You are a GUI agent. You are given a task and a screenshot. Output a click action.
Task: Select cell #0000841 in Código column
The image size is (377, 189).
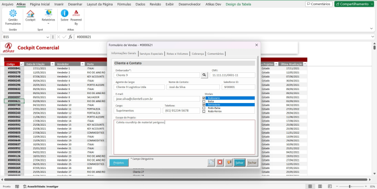point(14,68)
